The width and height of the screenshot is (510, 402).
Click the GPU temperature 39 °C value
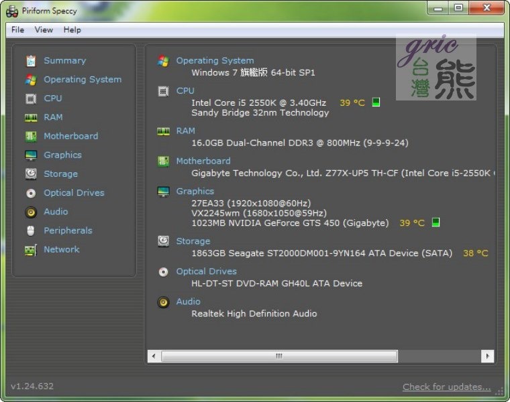coord(412,223)
